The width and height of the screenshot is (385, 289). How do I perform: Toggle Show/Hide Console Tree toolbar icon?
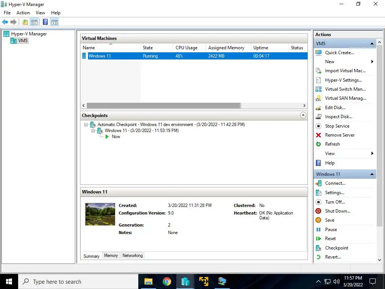pyautogui.click(x=34, y=22)
